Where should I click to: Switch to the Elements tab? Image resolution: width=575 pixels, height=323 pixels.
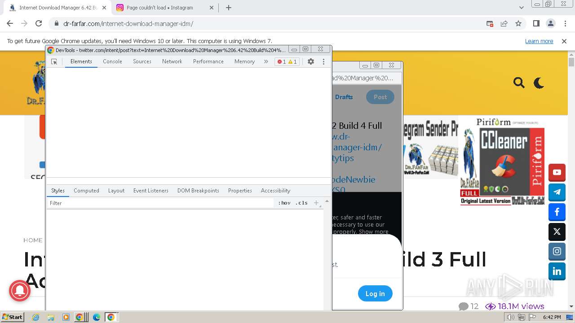click(81, 61)
